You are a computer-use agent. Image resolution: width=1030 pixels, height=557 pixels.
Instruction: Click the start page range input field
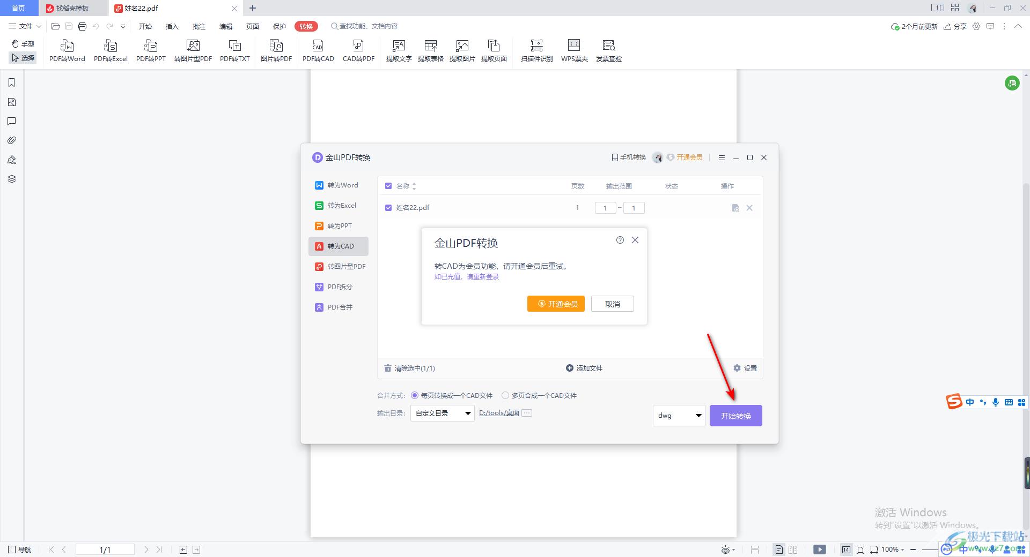605,208
